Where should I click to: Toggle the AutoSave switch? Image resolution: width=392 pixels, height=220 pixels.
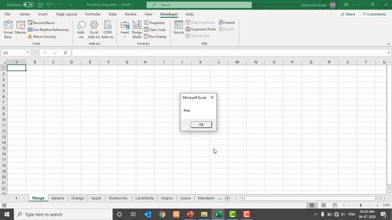coord(28,5)
